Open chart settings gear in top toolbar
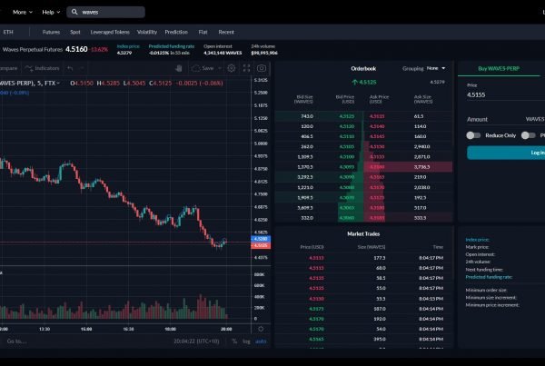Image resolution: width=545 pixels, height=366 pixels. pyautogui.click(x=231, y=68)
